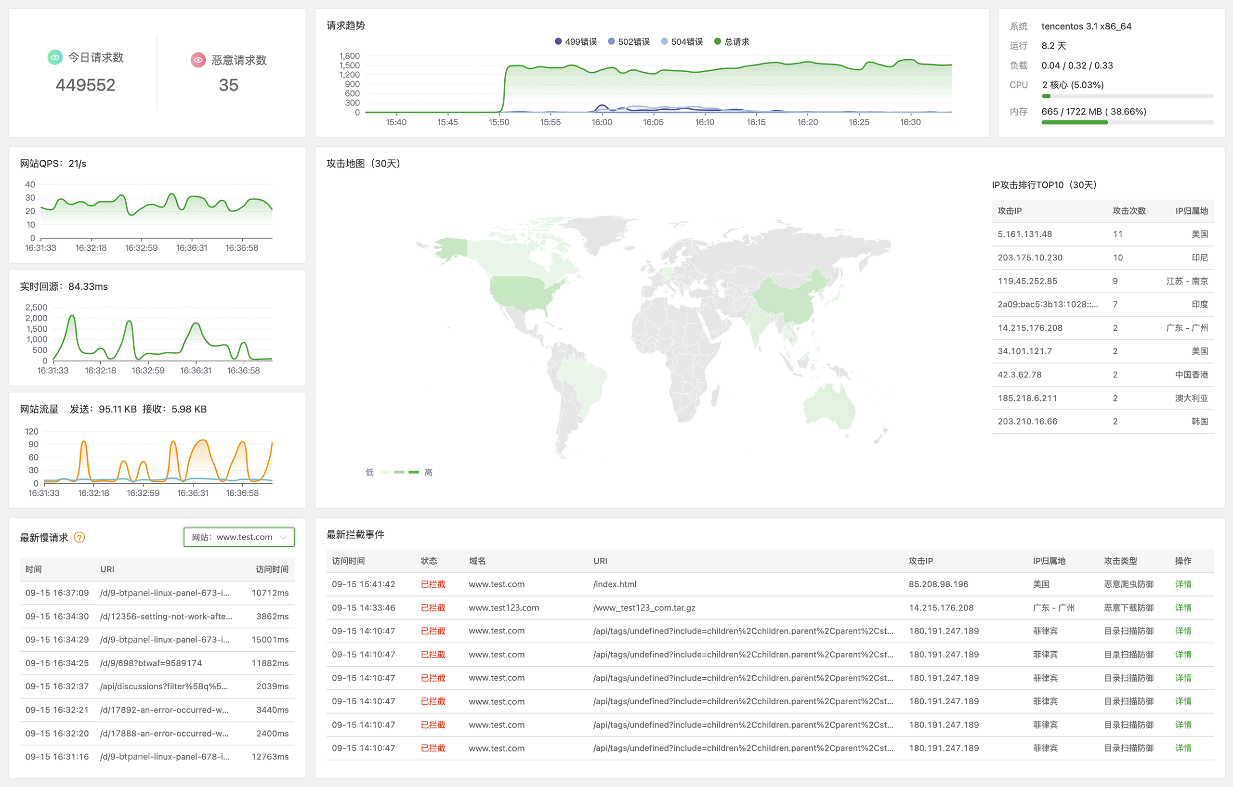Click the 攻击次数 column header
The height and width of the screenshot is (787, 1233).
[x=1128, y=211]
